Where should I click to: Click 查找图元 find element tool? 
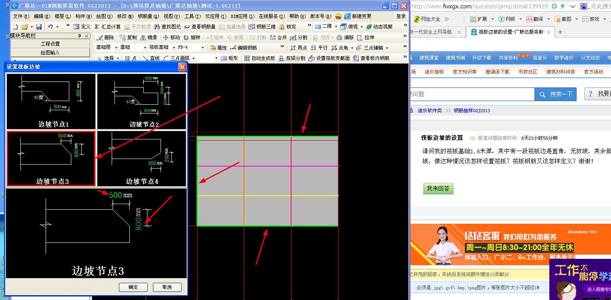[167, 27]
